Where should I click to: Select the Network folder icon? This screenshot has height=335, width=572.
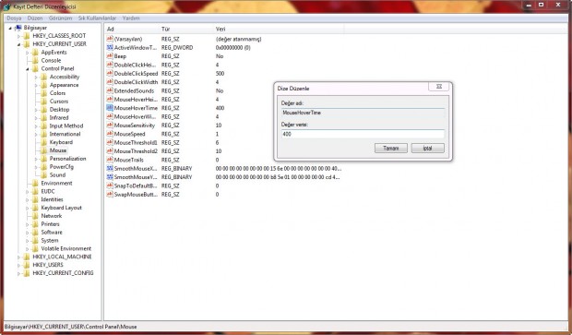click(35, 216)
